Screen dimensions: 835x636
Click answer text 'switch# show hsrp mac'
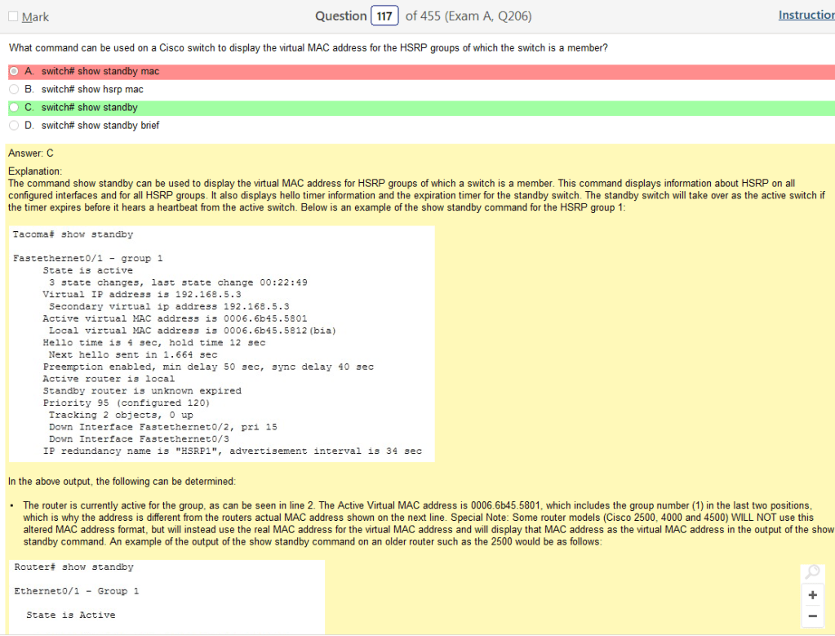pos(92,90)
